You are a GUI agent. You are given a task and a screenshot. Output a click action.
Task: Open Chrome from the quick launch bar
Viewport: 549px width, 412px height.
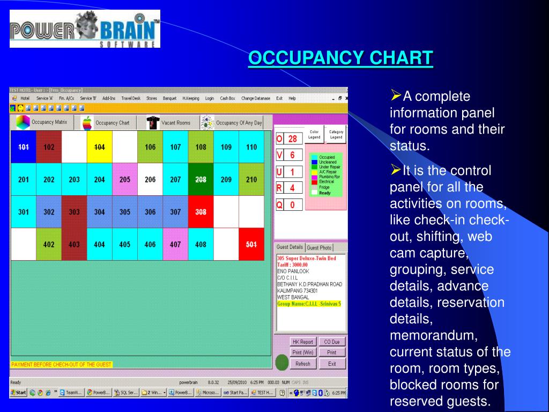40,393
